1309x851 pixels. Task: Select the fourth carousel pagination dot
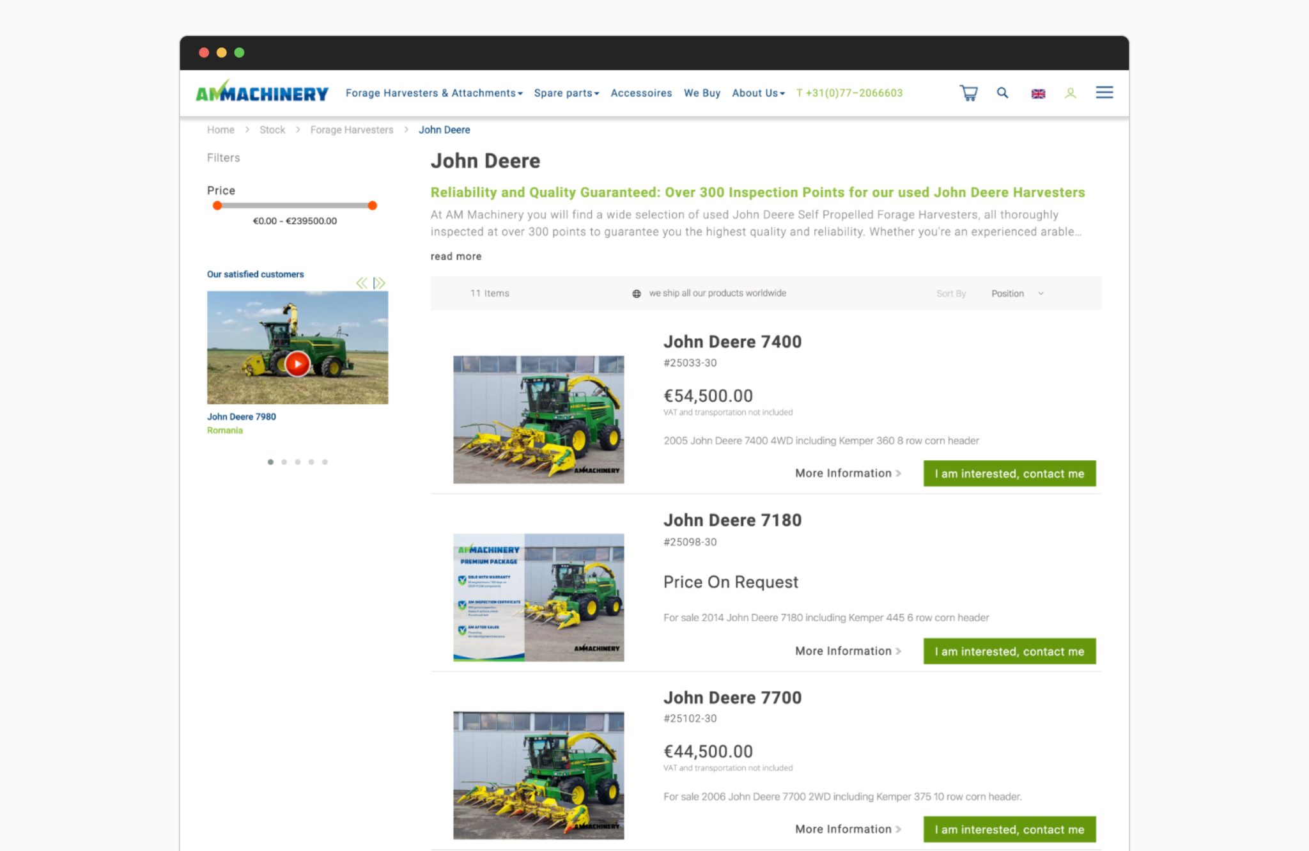pyautogui.click(x=311, y=462)
